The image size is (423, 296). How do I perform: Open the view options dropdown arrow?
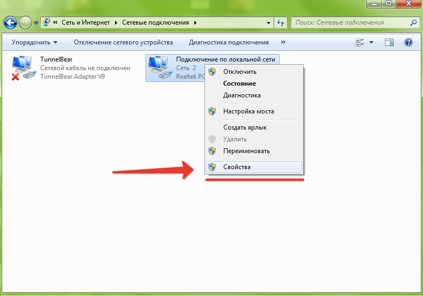[371, 42]
